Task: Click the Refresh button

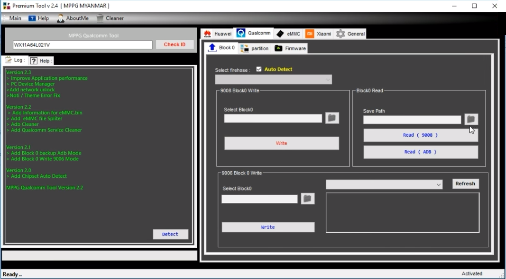Action: [465, 184]
